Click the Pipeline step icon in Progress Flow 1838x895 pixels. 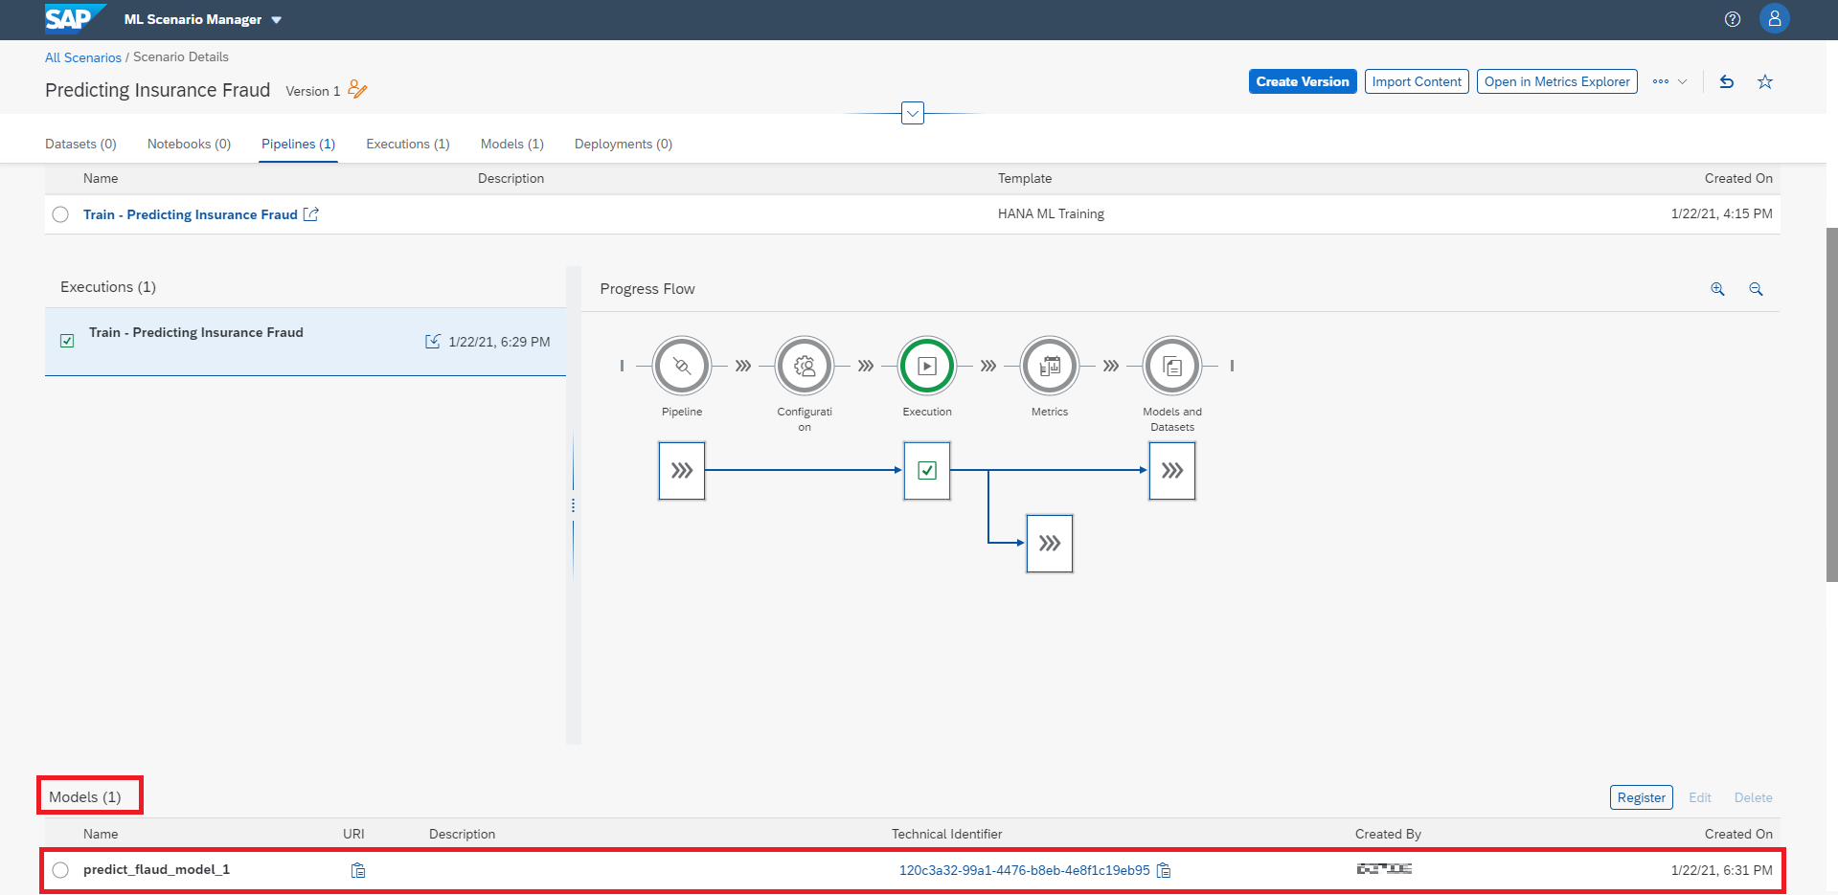click(x=681, y=366)
